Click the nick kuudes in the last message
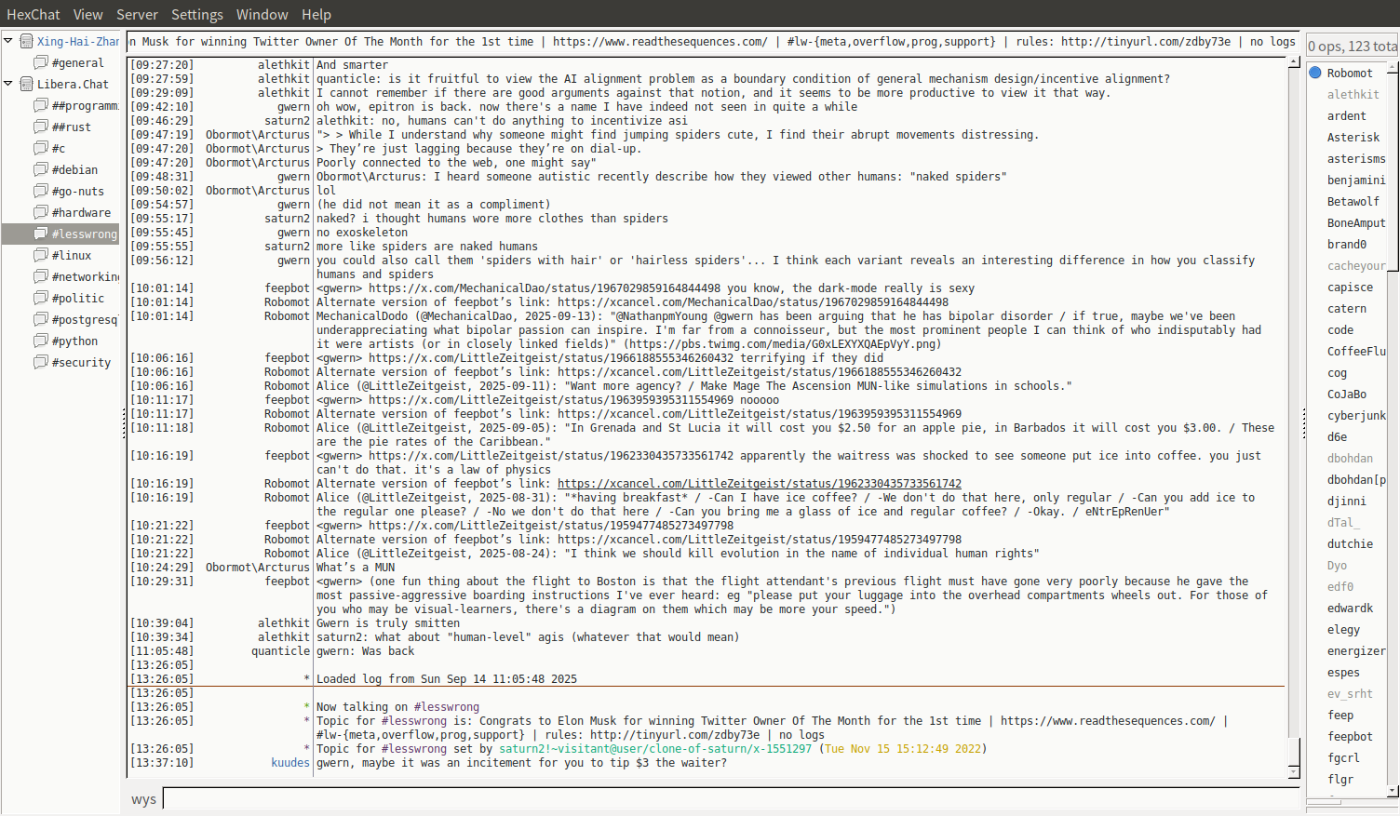 pos(290,763)
